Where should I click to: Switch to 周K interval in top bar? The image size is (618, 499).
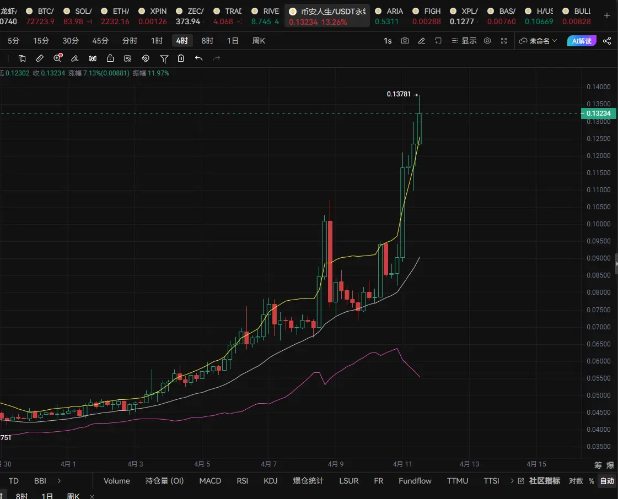pos(259,41)
